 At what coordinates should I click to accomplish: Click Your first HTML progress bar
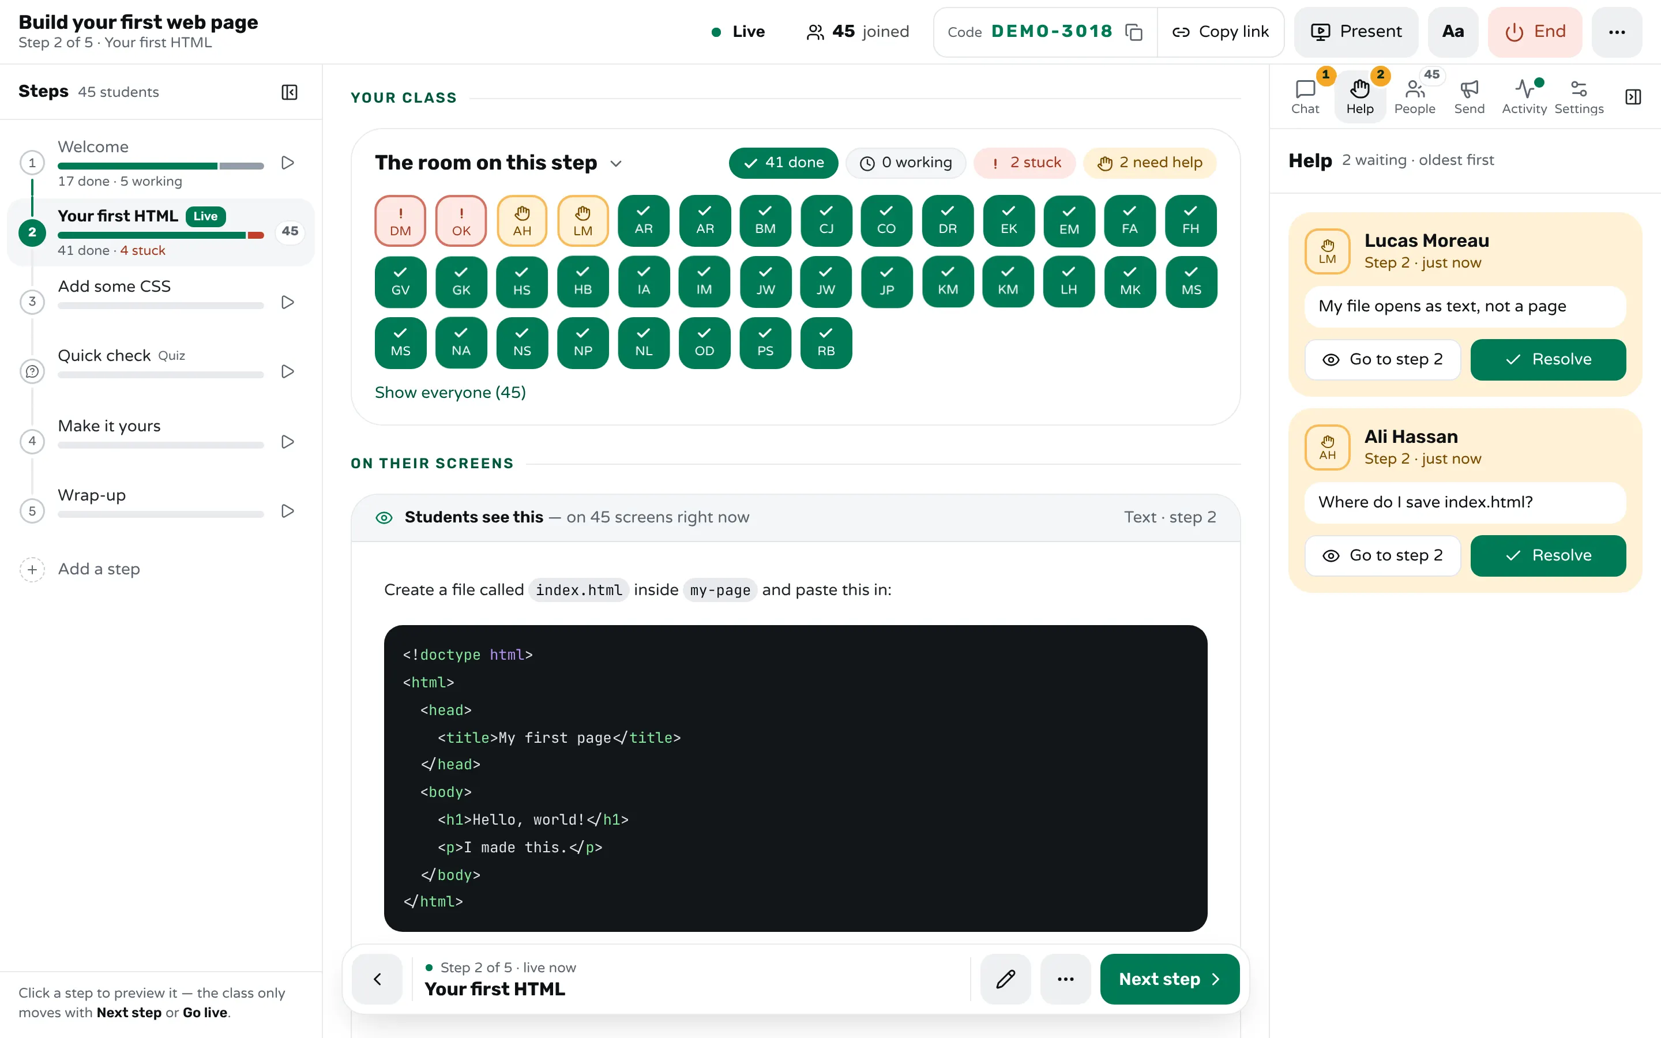160,235
